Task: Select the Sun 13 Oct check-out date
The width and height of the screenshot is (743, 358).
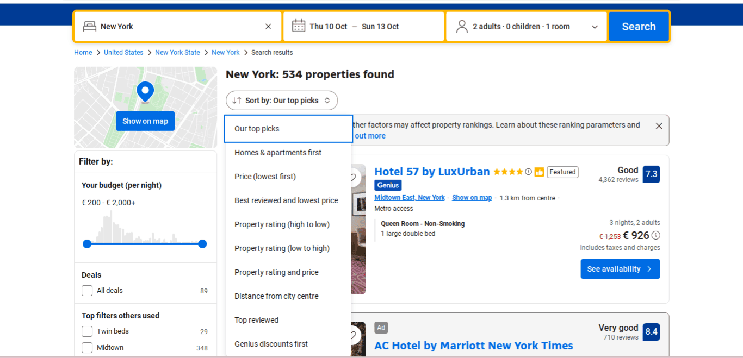Action: click(x=380, y=27)
